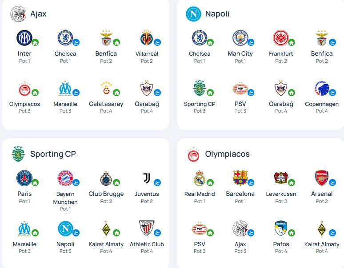Click the Barcelona team name
The width and height of the screenshot is (344, 268).
click(x=240, y=194)
